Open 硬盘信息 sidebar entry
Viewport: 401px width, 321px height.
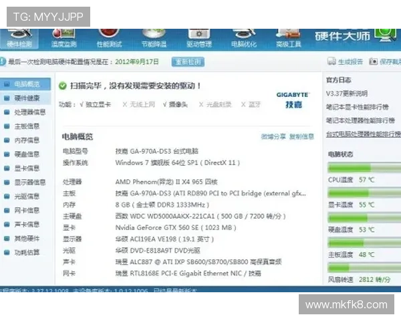(x=25, y=154)
